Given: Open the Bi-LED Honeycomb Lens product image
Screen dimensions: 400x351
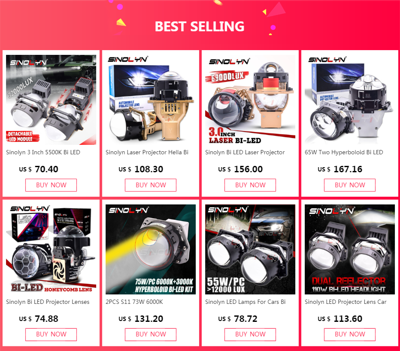Looking at the screenshot, I should [51, 249].
